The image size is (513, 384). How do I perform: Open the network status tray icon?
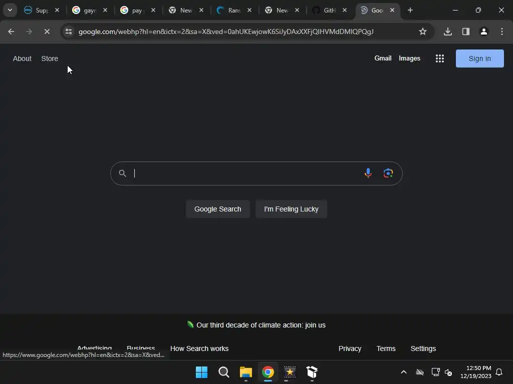(435, 372)
